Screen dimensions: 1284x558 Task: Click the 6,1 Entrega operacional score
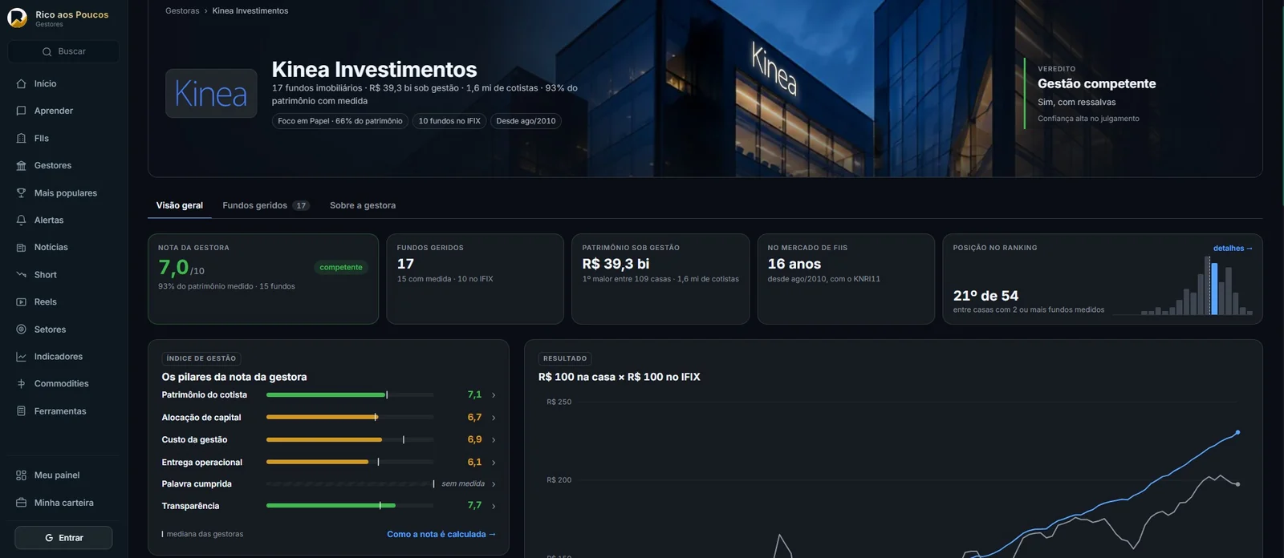pos(474,463)
